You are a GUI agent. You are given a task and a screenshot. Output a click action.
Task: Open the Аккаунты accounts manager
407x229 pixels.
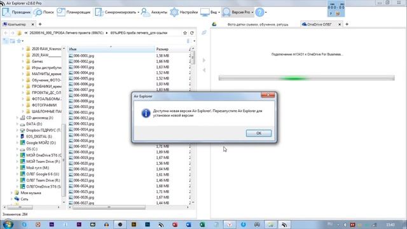click(154, 12)
